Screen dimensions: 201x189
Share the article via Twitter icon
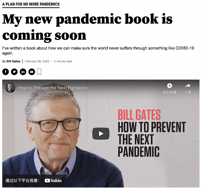(14, 72)
